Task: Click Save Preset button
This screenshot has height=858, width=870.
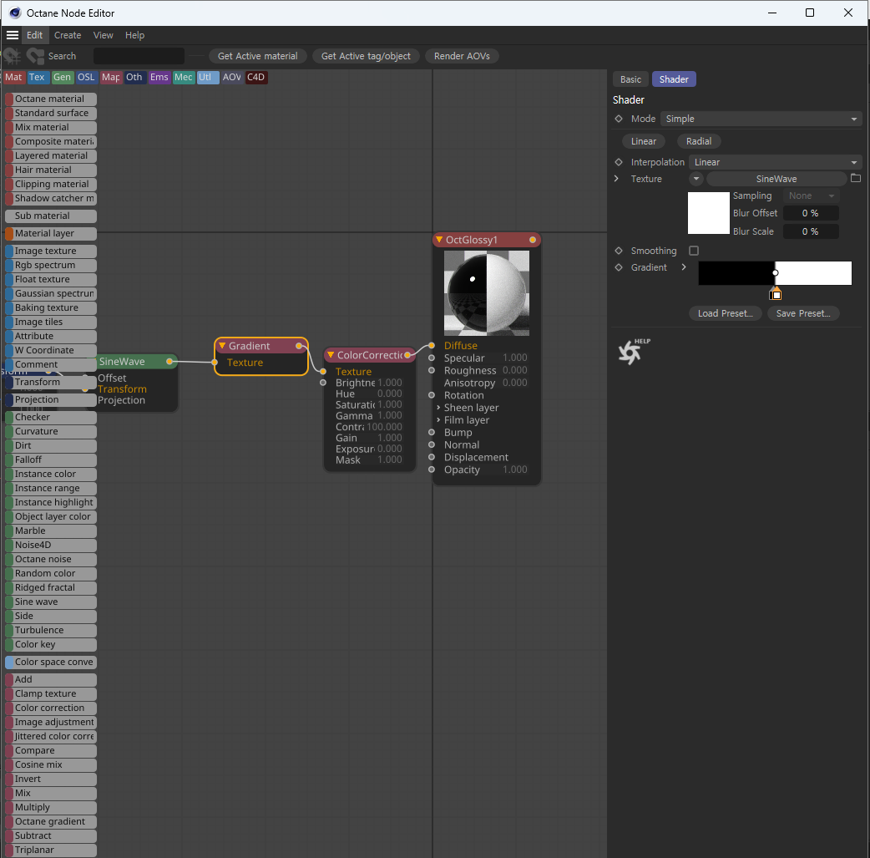Action: (803, 313)
